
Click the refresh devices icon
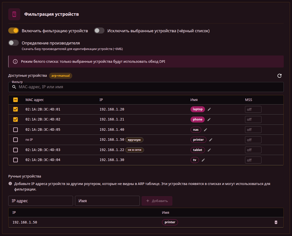pos(279,75)
